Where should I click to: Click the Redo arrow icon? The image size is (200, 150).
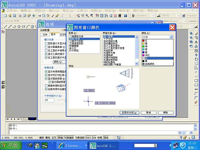click(x=70, y=16)
